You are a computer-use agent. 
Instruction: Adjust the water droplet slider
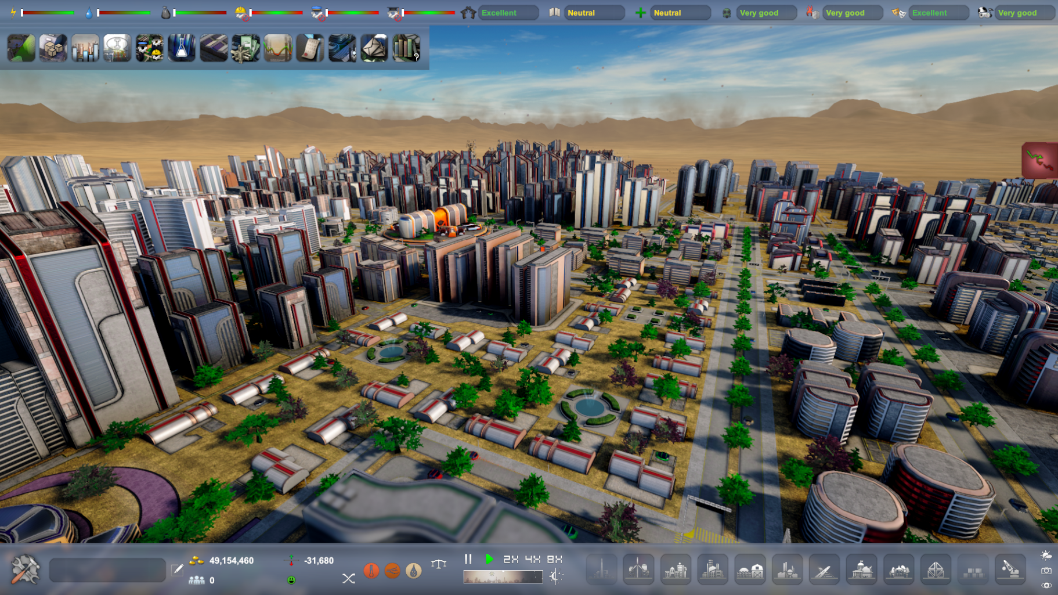coord(124,12)
